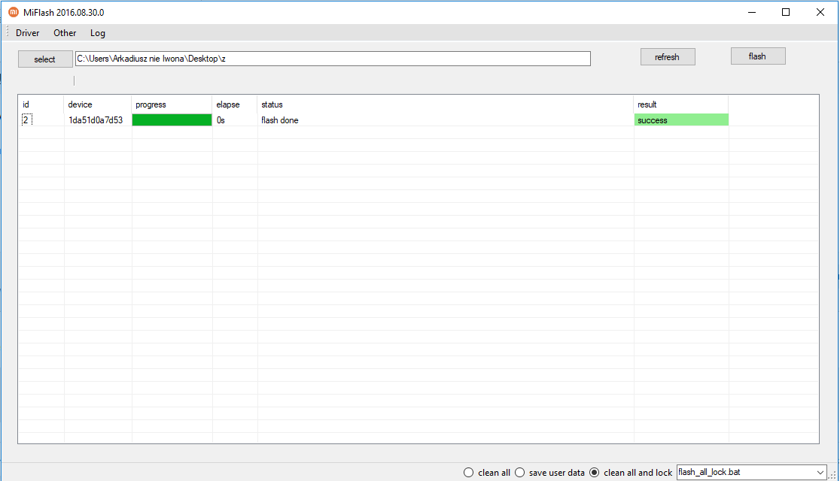Image resolution: width=840 pixels, height=481 pixels.
Task: Open the Driver menu
Action: [x=28, y=33]
